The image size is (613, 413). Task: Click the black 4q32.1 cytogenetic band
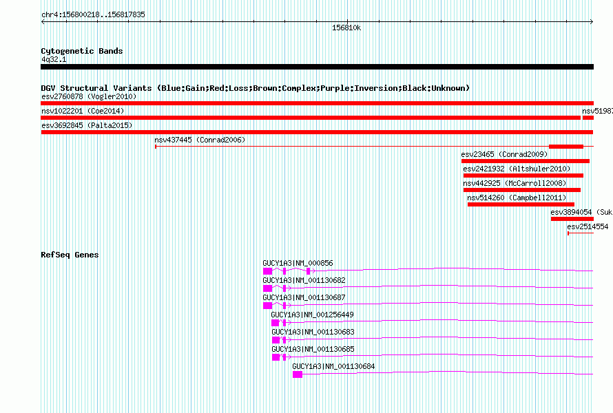pos(317,67)
